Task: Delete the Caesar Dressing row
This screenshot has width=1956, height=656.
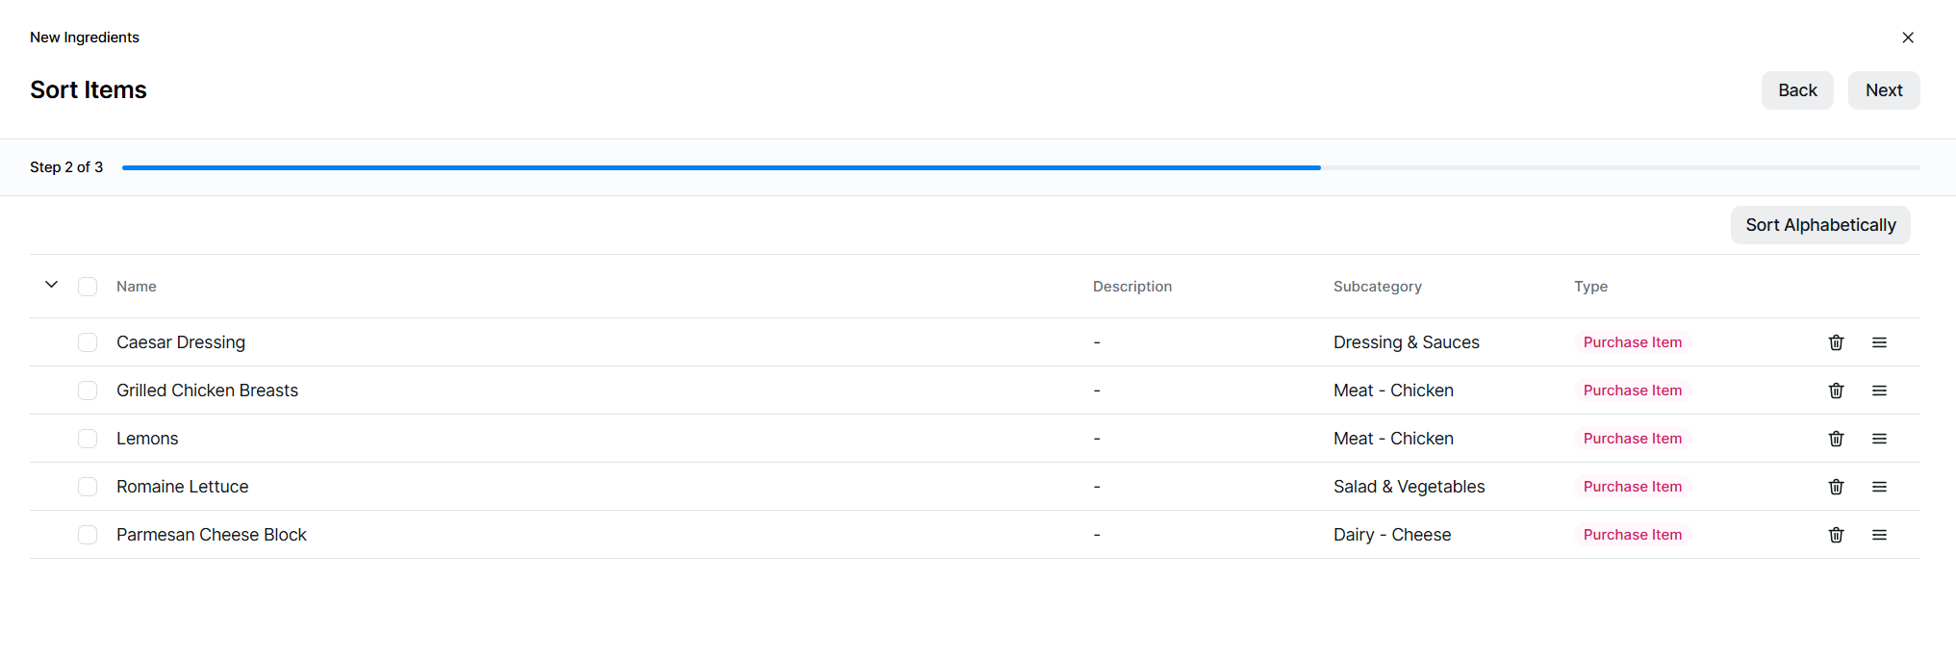Action: click(1836, 342)
